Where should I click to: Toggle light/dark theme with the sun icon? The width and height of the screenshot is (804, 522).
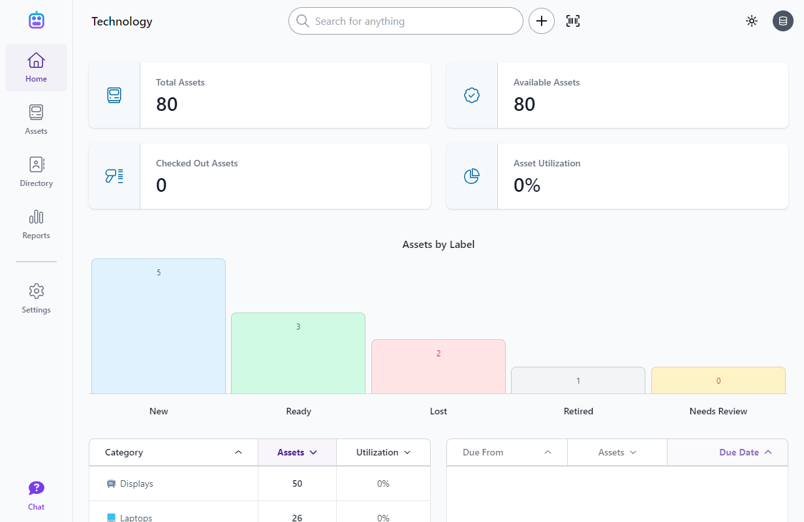click(752, 21)
